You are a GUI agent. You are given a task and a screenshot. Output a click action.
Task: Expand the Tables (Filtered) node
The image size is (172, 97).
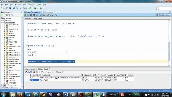click(5, 25)
